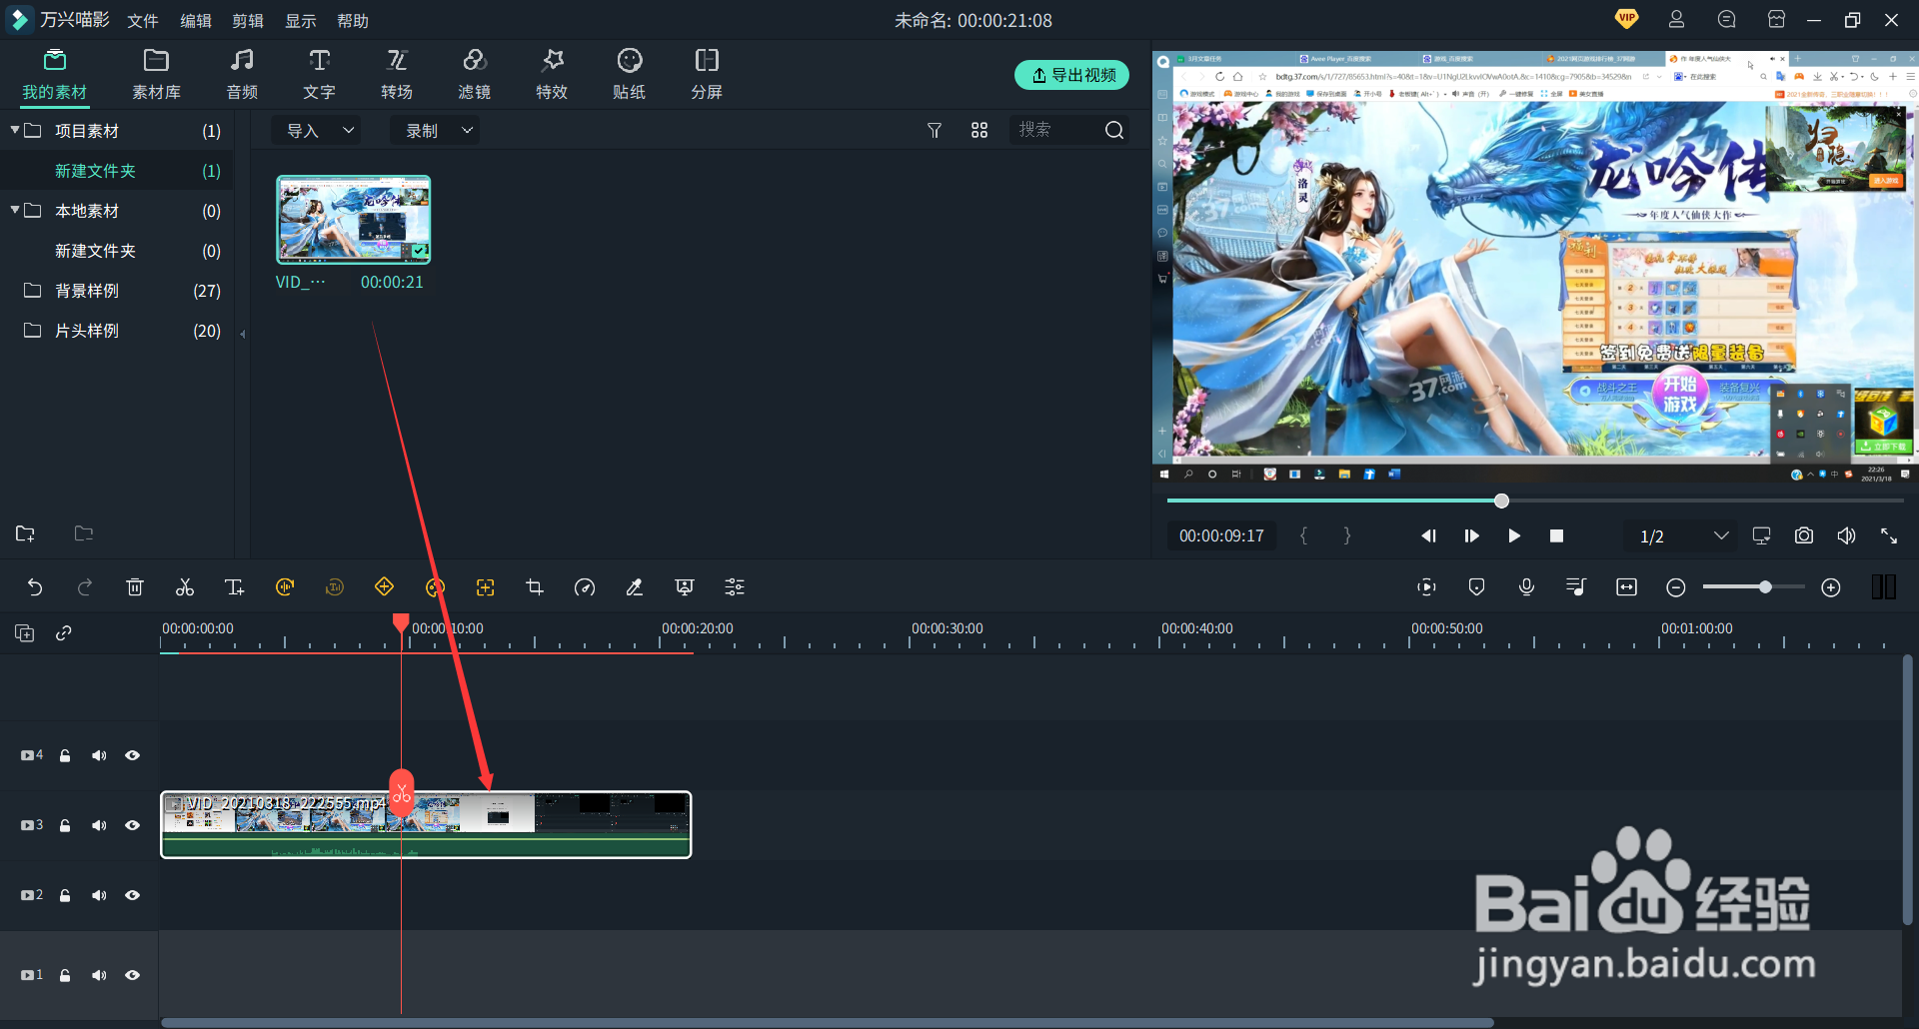Split clip using the scissors tool
The height and width of the screenshot is (1029, 1919).
point(185,587)
